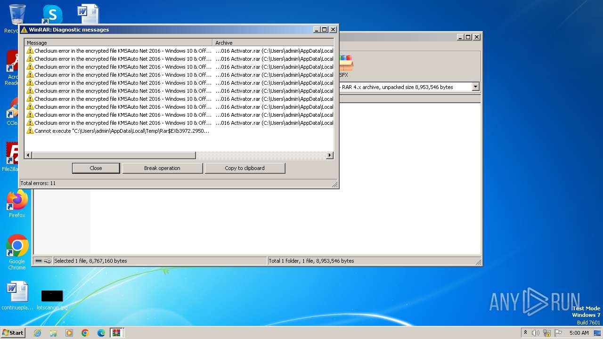Click the Message column header
The width and height of the screenshot is (603, 339).
(118, 42)
